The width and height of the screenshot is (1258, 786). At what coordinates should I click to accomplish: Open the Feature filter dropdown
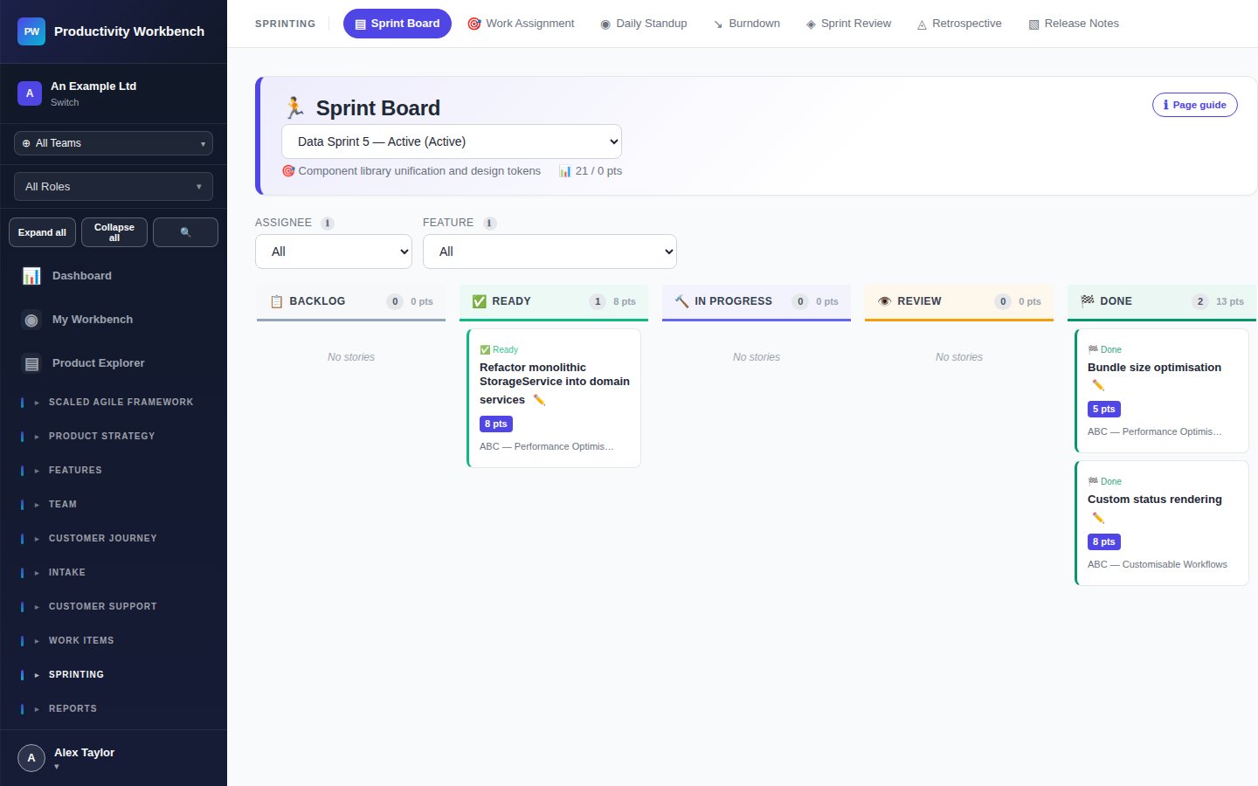point(550,252)
